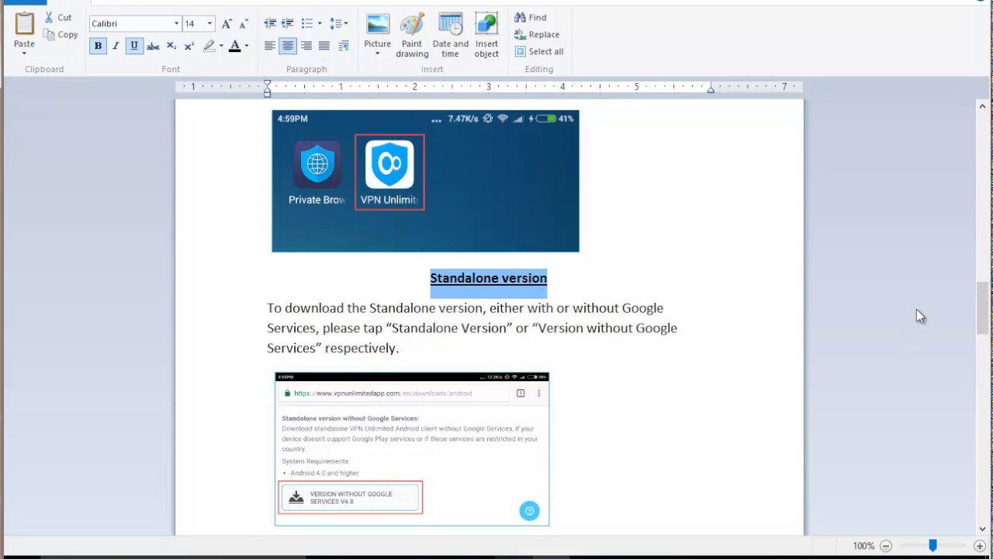Expand the bullet list style arrow

320,23
